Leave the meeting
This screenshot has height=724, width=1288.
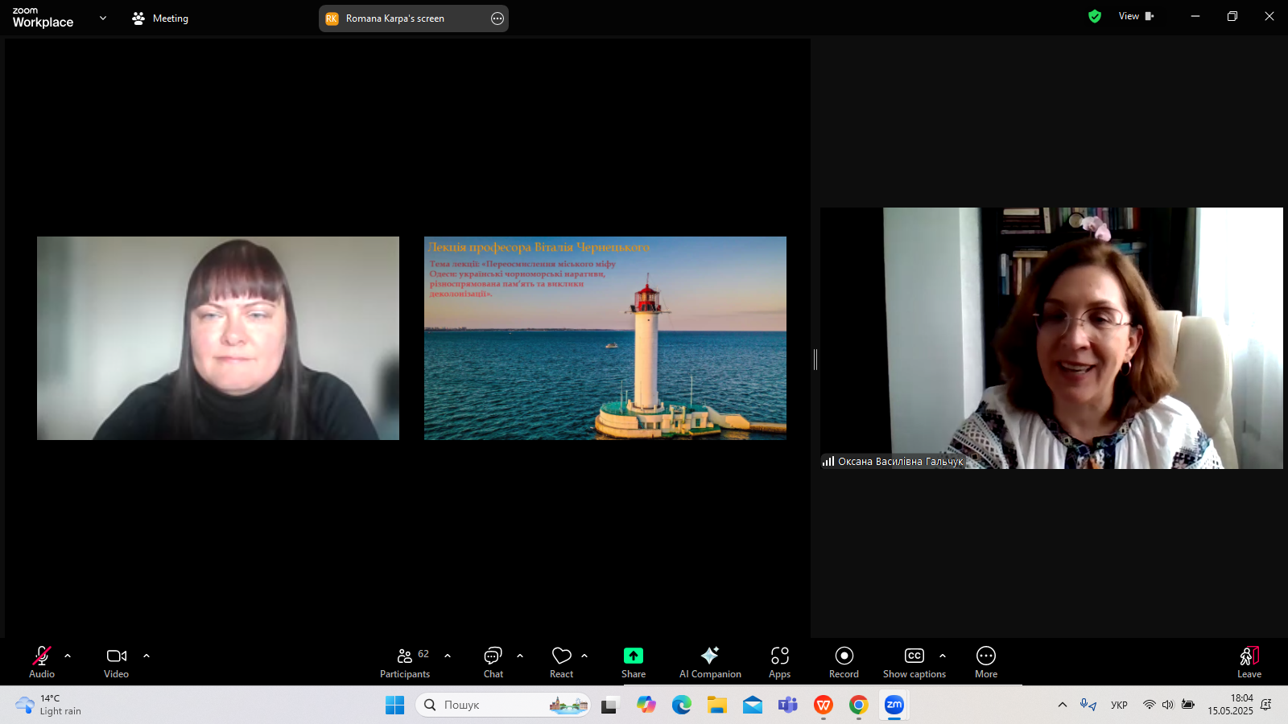click(x=1249, y=662)
